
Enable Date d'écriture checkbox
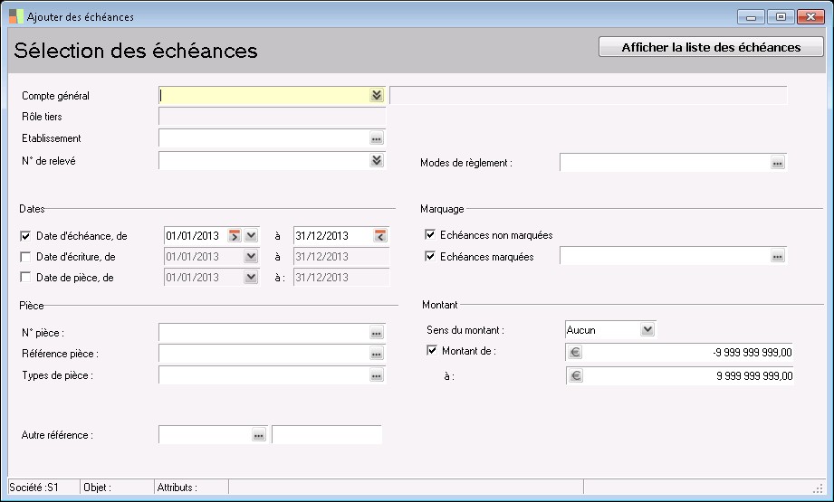pos(25,257)
